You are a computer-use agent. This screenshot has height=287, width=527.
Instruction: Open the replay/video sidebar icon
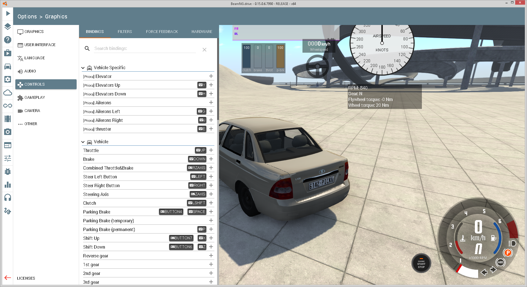click(8, 53)
